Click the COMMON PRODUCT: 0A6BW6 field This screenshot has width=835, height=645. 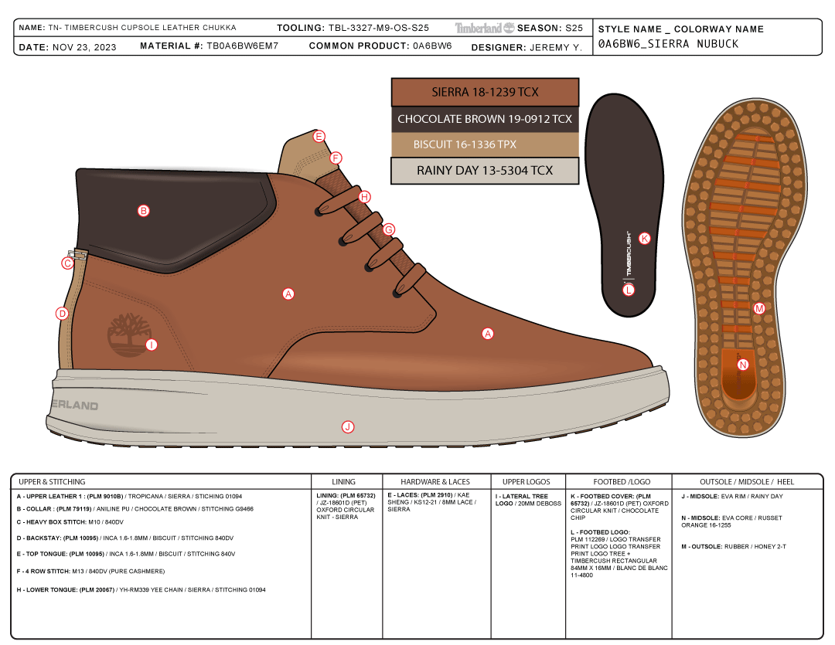click(380, 46)
